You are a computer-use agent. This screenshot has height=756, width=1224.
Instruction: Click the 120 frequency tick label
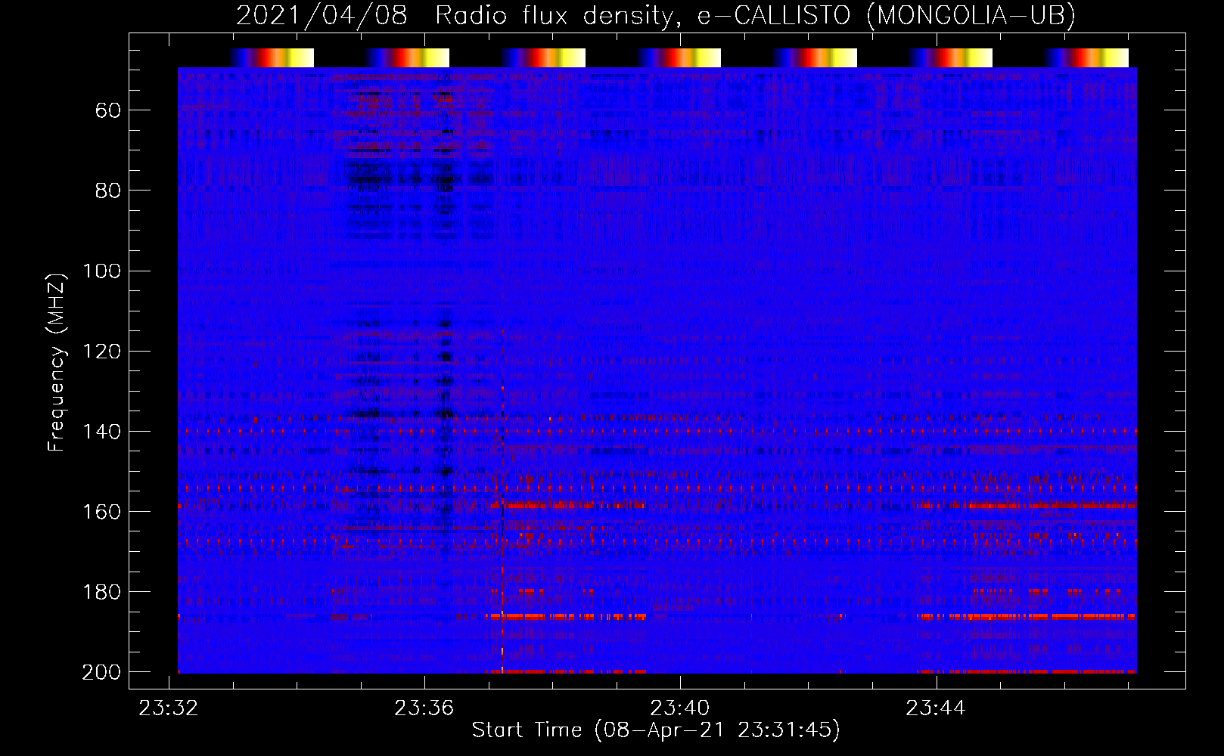coord(101,351)
